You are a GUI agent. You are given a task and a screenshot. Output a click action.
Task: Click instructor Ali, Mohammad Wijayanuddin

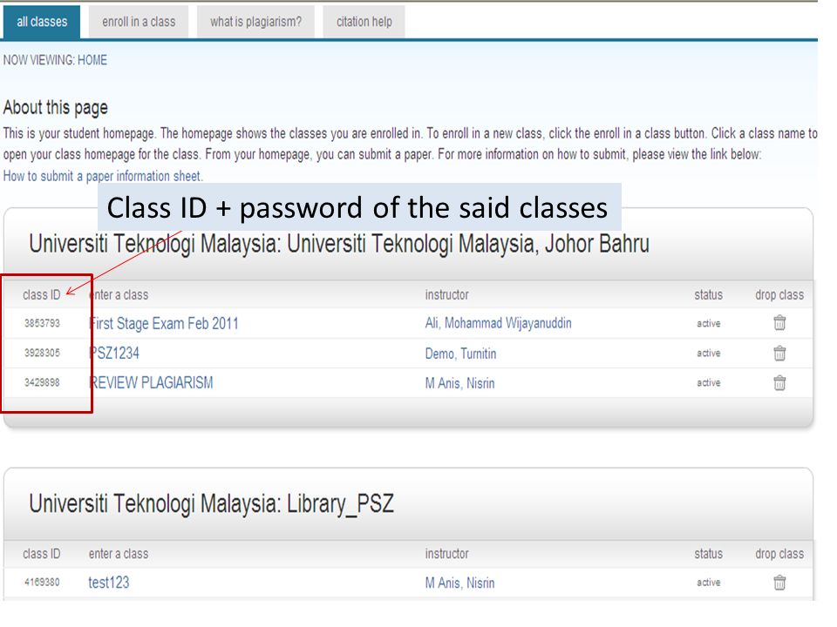pos(498,323)
